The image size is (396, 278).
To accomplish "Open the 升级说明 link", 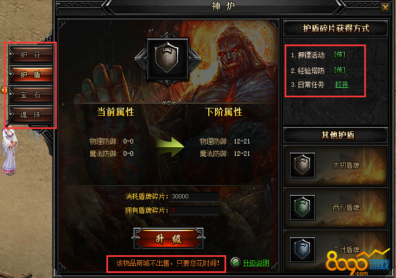I will (256, 263).
